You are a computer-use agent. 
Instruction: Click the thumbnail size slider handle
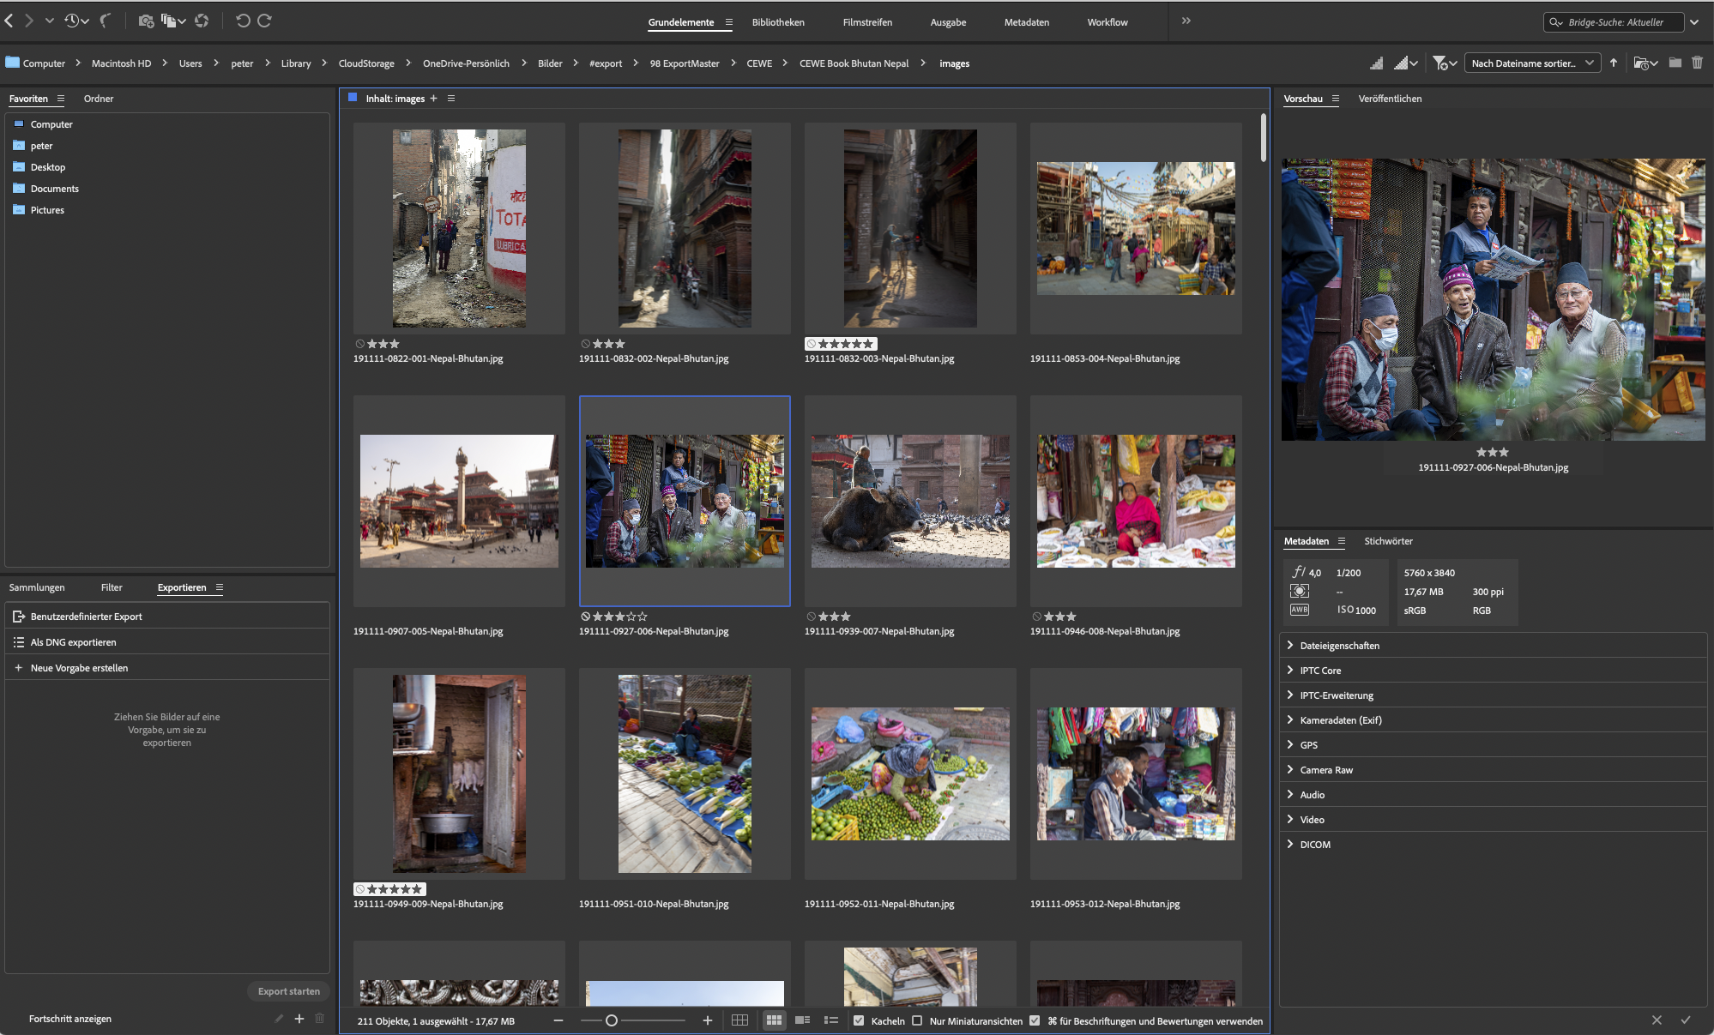(x=612, y=1020)
